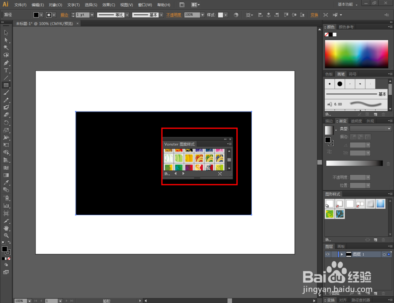Close the 未标题-1 document tab

[x=78, y=23]
